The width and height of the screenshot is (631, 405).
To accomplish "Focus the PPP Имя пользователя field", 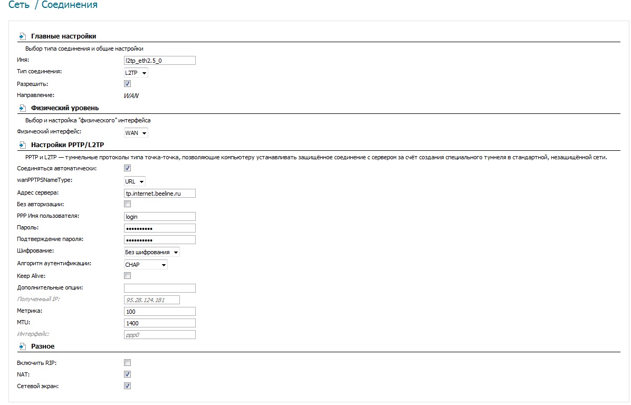I will tap(160, 216).
